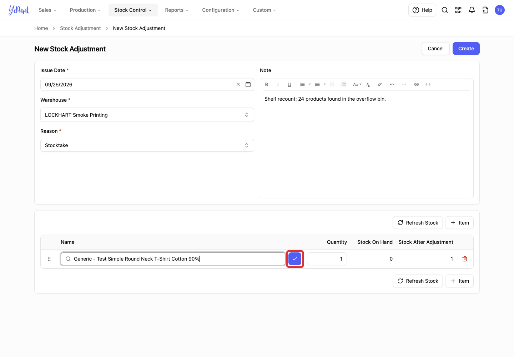Open the Reports menu

177,10
